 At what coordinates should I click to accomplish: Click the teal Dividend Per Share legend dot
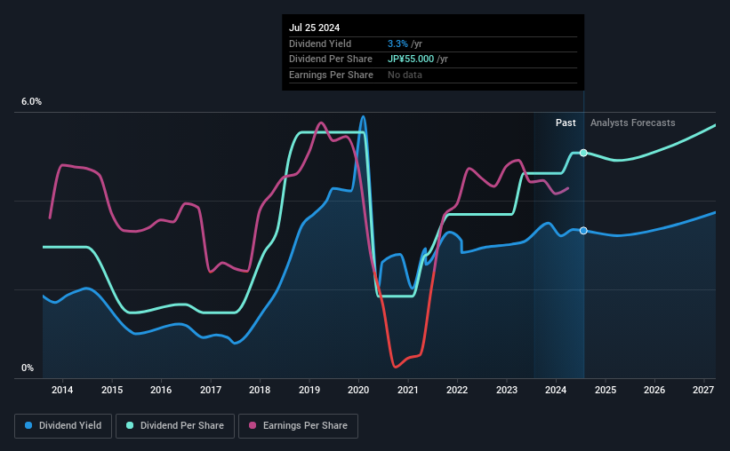[130, 425]
